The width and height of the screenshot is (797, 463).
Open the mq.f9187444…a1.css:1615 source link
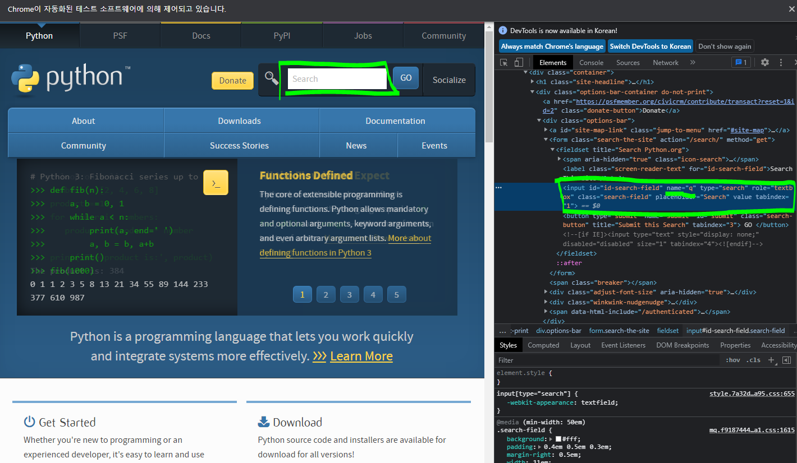[752, 430]
